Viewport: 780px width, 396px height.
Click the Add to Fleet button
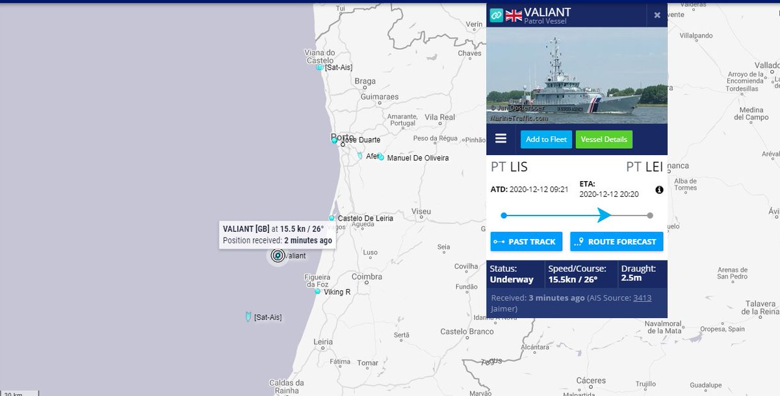tap(546, 138)
